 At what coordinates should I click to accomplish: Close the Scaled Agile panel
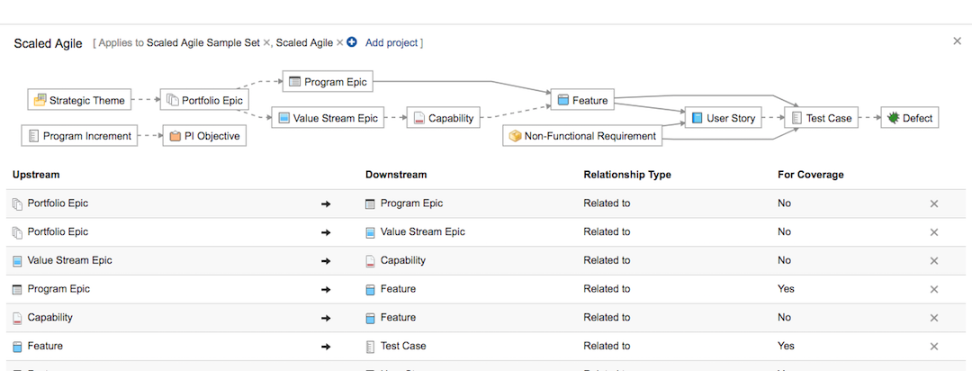pyautogui.click(x=957, y=41)
